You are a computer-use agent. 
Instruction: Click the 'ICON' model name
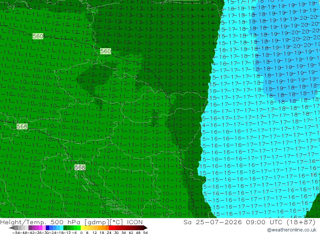click(x=135, y=222)
